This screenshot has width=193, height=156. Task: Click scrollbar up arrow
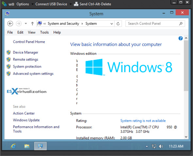pyautogui.click(x=186, y=38)
